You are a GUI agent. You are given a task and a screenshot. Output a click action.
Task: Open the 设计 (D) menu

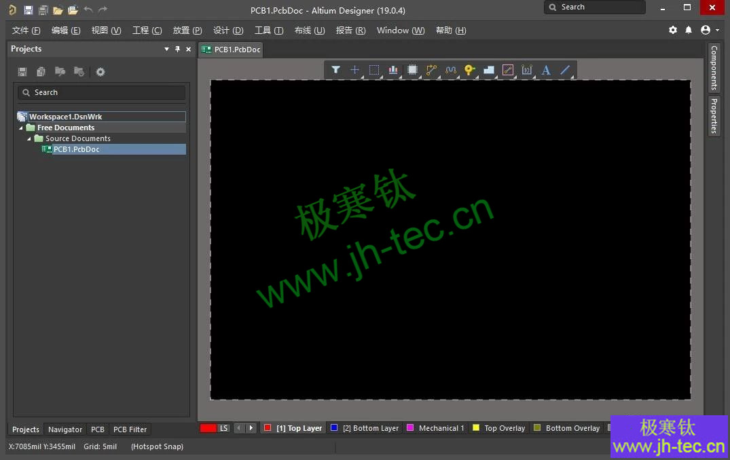(x=228, y=31)
